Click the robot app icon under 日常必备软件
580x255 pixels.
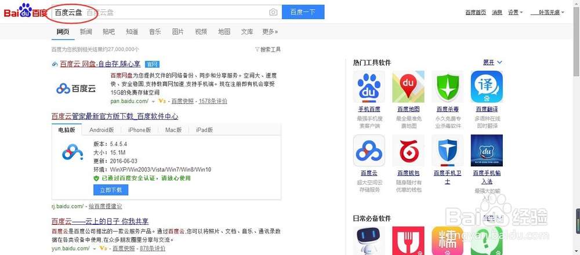click(x=369, y=241)
